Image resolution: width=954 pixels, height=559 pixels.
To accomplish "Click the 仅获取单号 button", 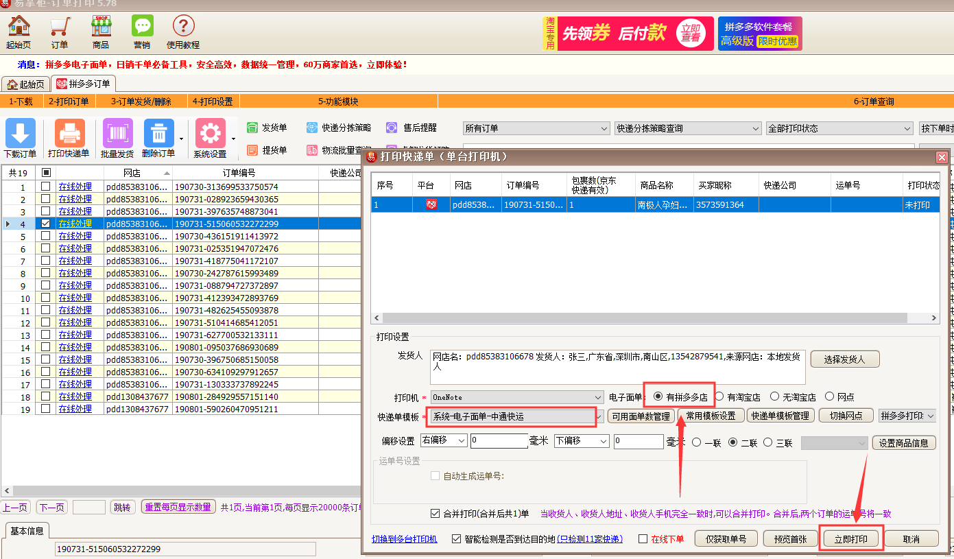I will [726, 539].
